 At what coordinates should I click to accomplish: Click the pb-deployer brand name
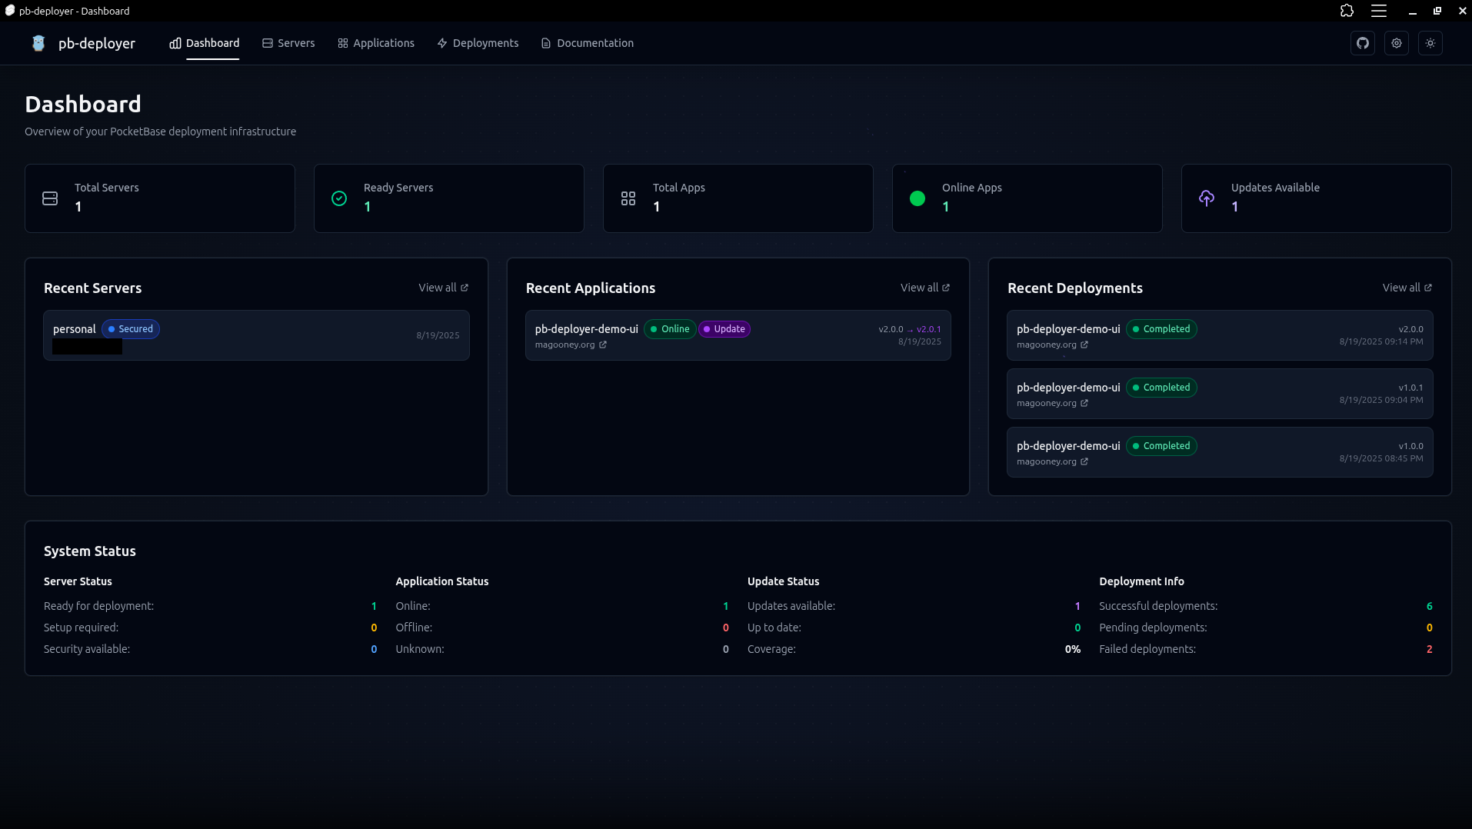pos(97,43)
